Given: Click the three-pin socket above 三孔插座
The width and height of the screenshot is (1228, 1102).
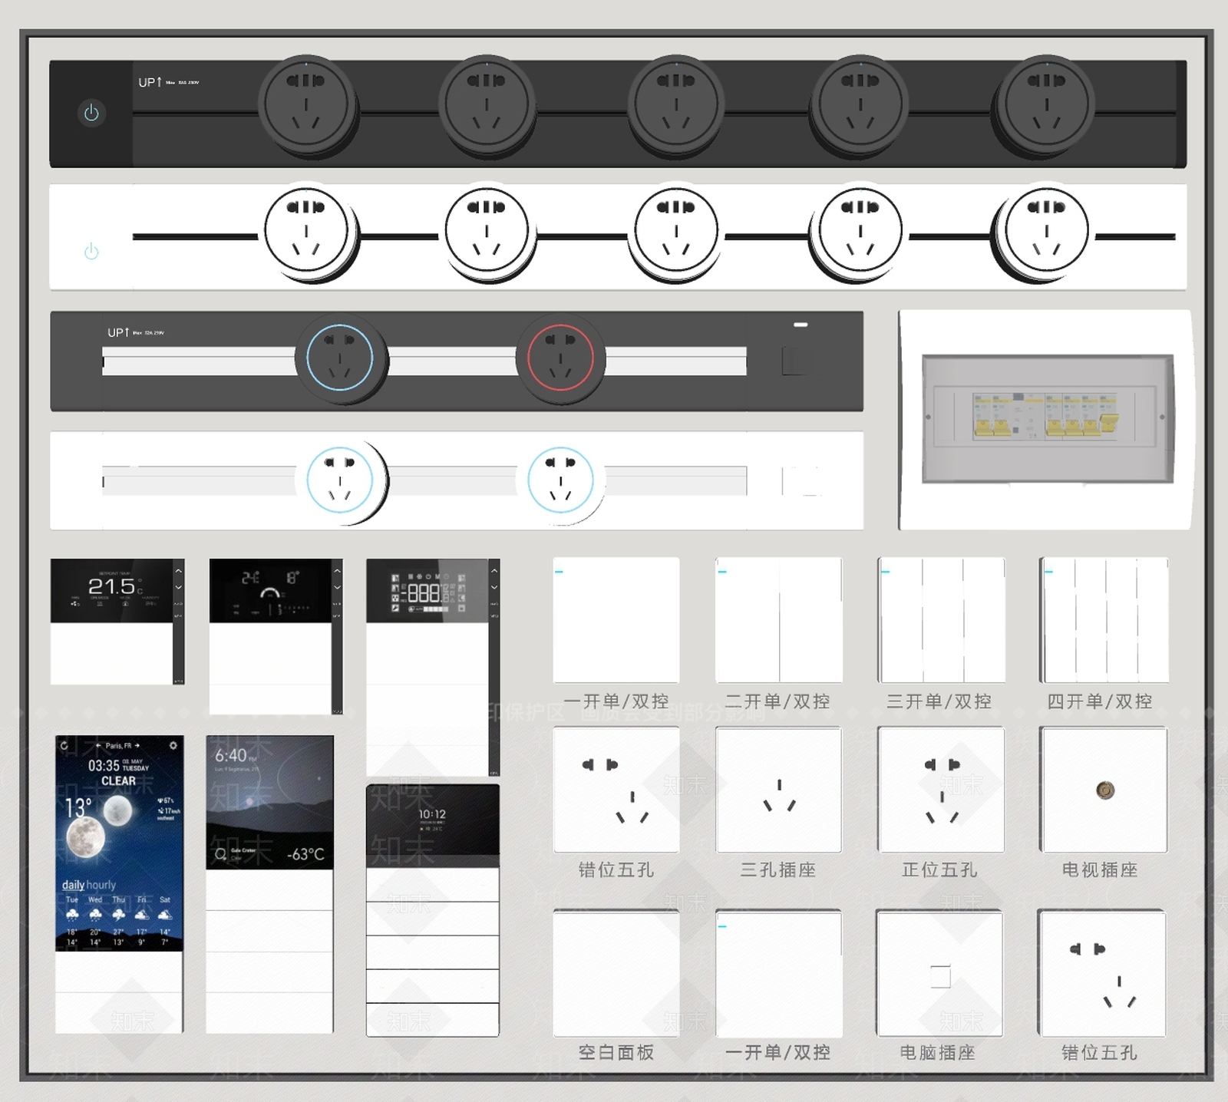Looking at the screenshot, I should pos(779,790).
